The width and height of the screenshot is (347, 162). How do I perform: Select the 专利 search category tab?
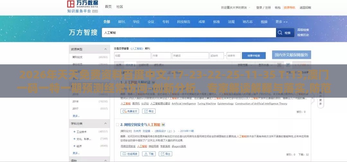pos(165,22)
